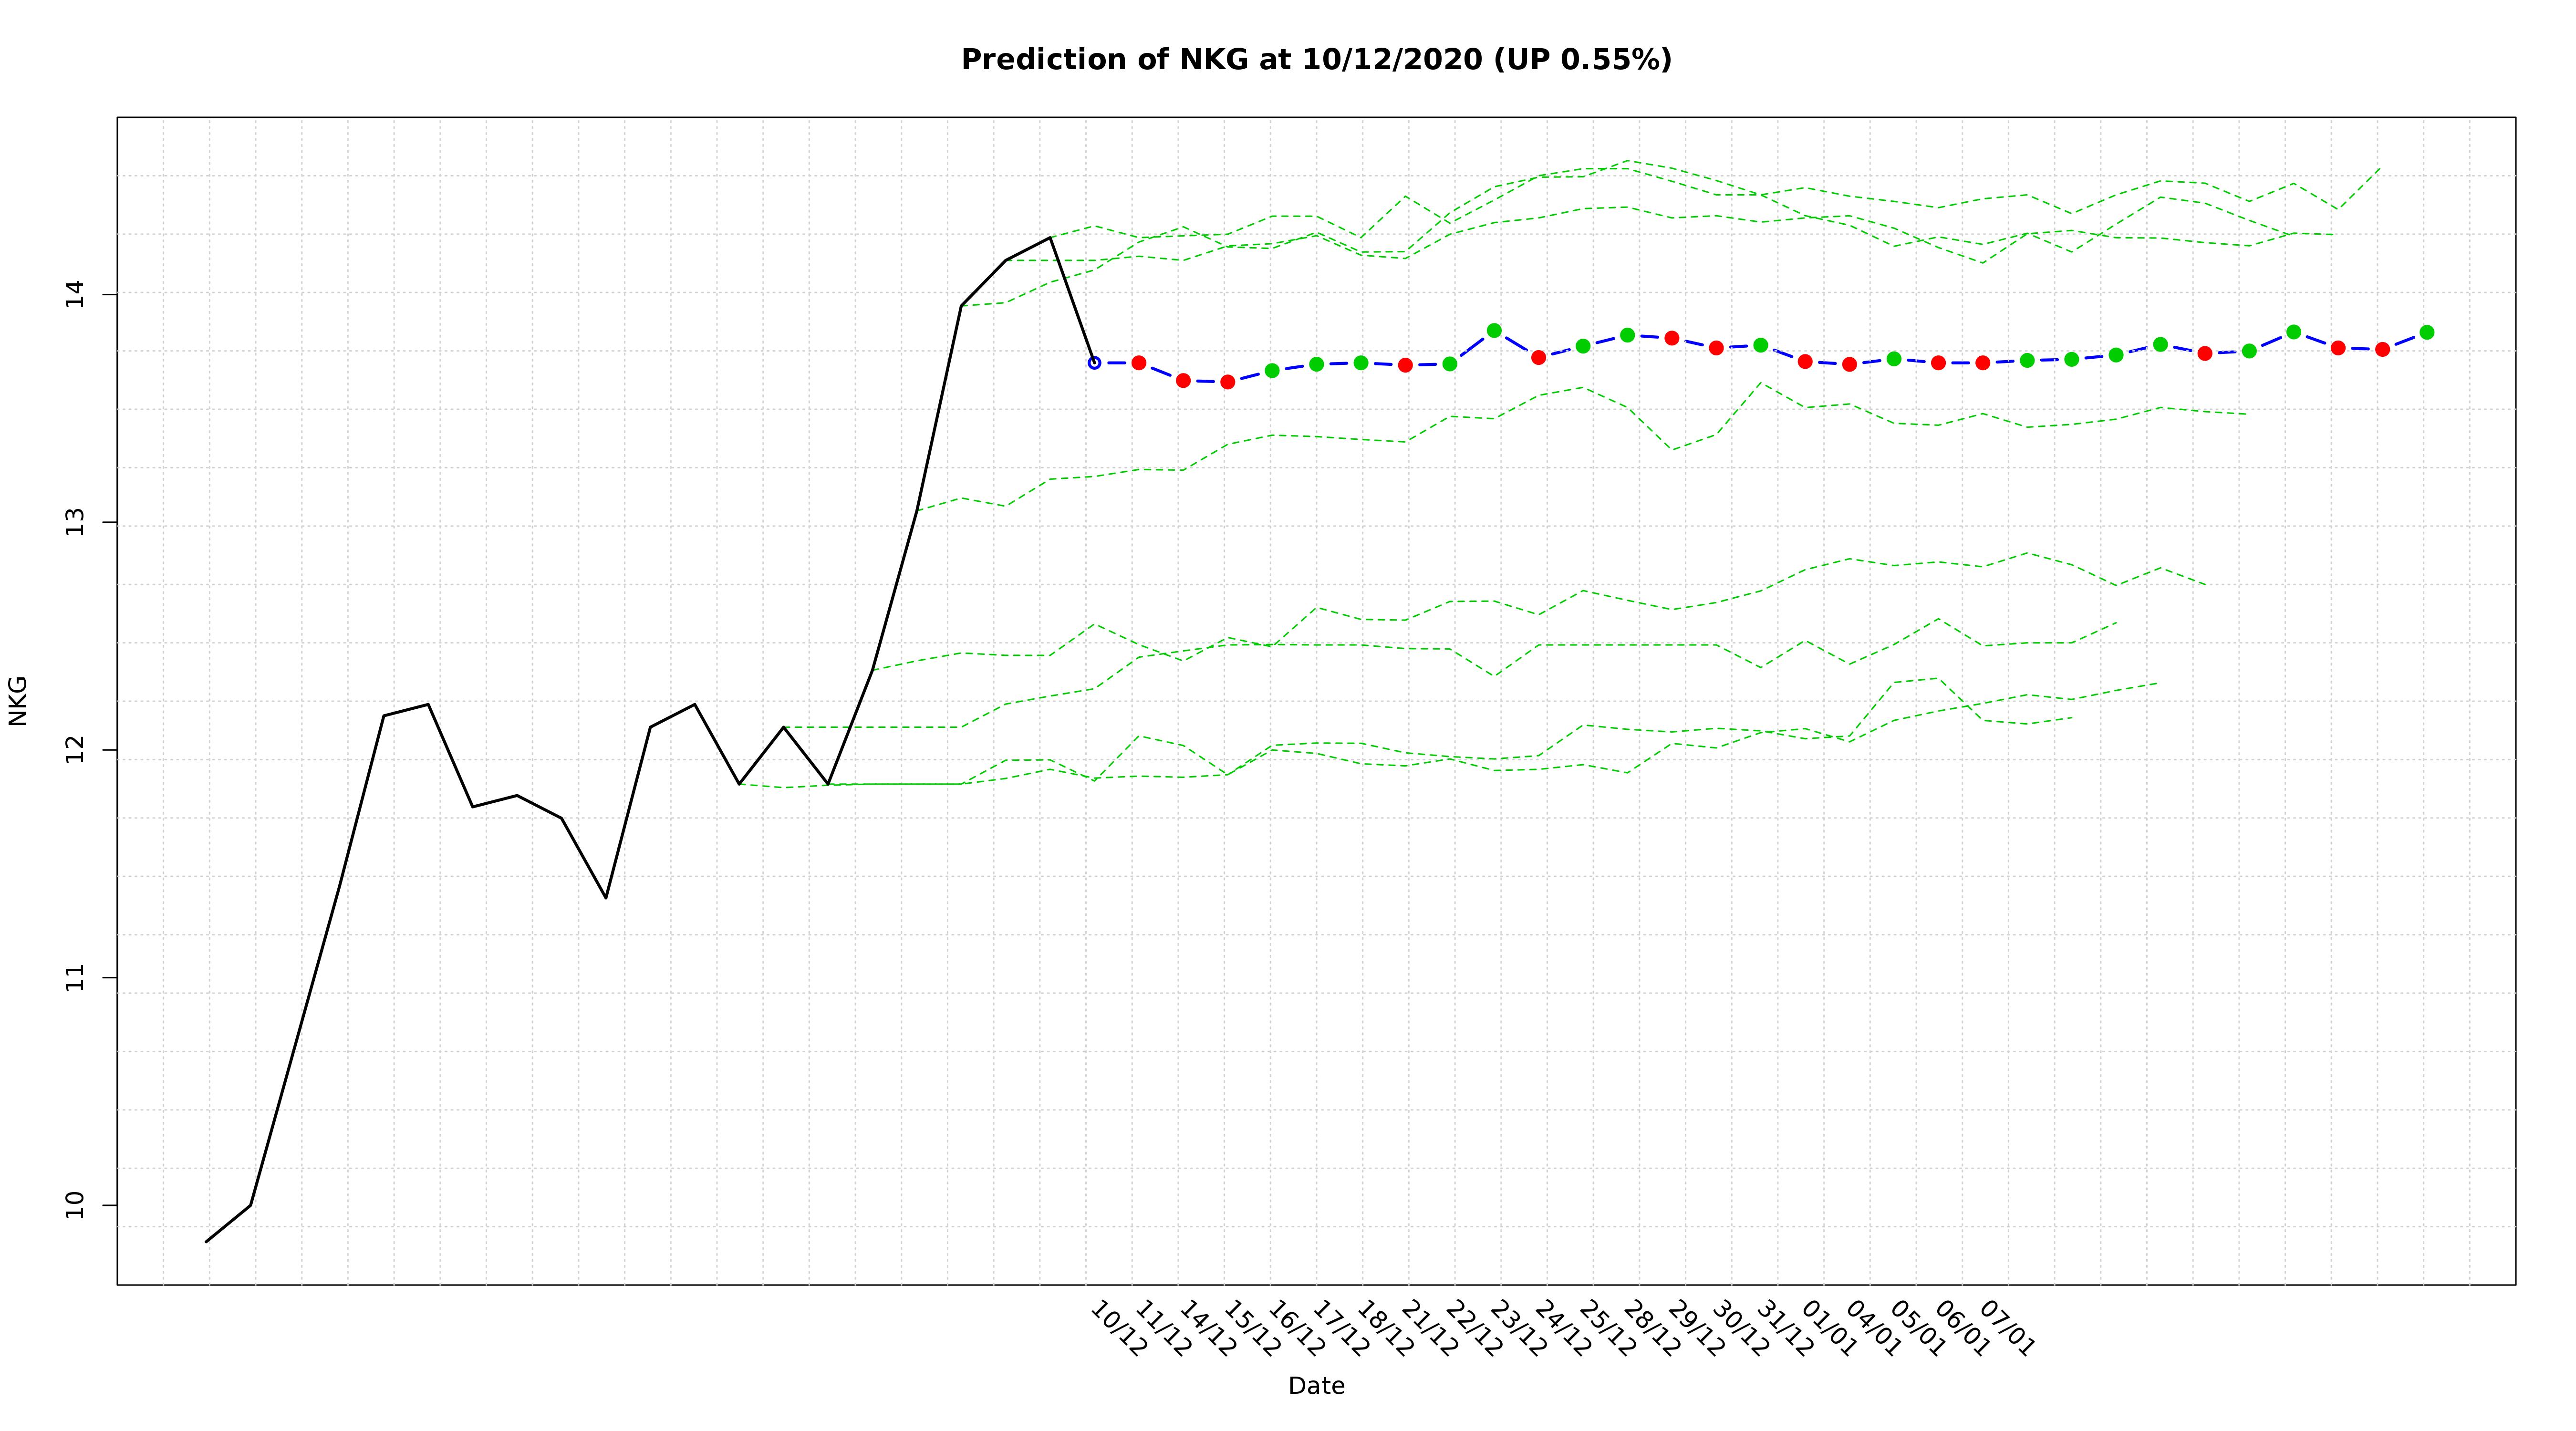Image resolution: width=2576 pixels, height=1431 pixels.
Task: Click the red prediction dot for 07/01
Action: click(1983, 363)
